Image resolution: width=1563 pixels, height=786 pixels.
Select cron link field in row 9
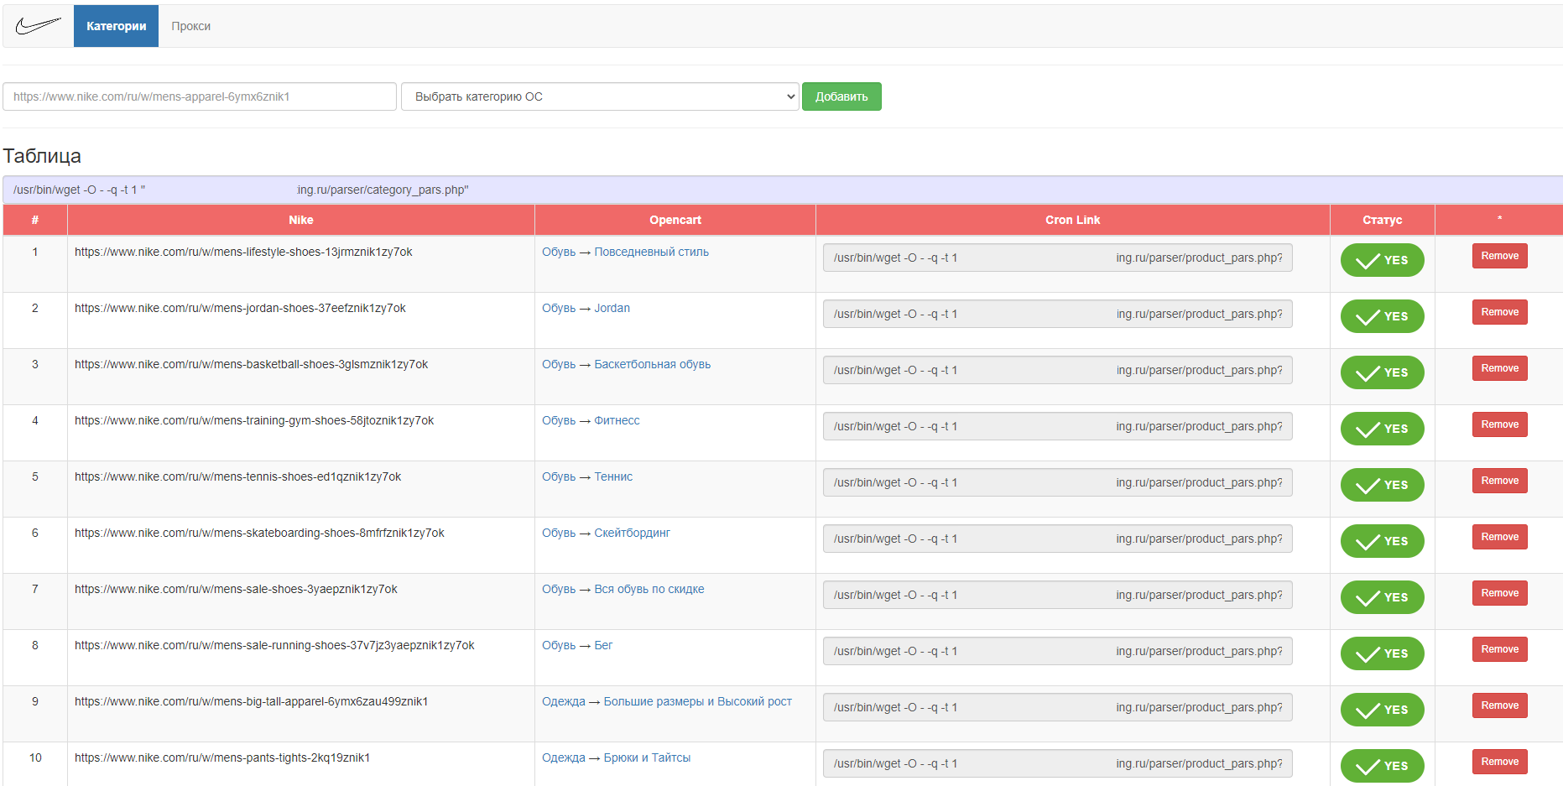(x=1057, y=707)
